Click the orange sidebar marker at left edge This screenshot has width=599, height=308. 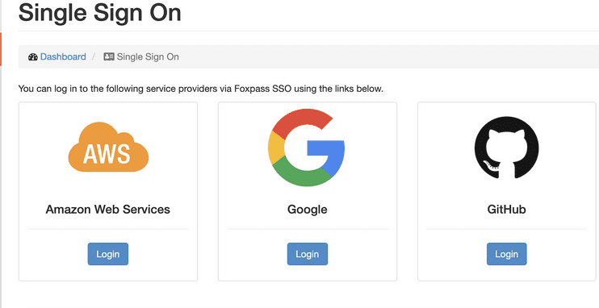[1, 49]
